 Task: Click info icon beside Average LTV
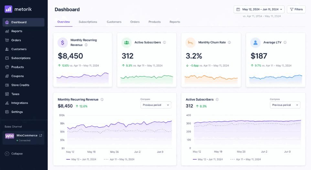[x=285, y=42]
